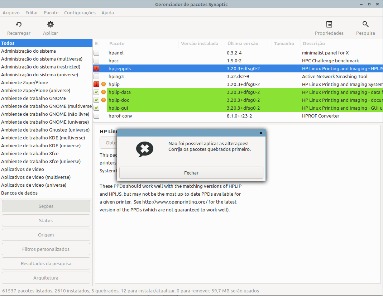
Task: Select the hpcc package row
Action: click(238, 61)
